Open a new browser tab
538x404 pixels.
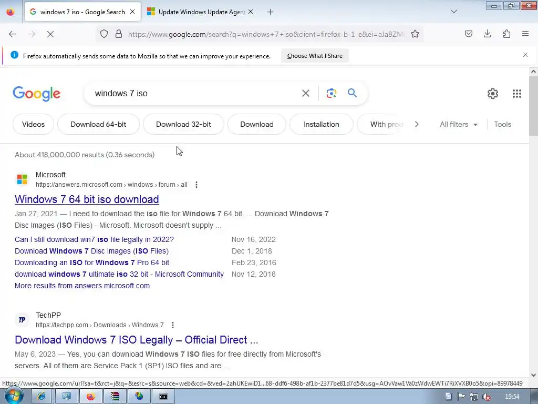pyautogui.click(x=271, y=12)
